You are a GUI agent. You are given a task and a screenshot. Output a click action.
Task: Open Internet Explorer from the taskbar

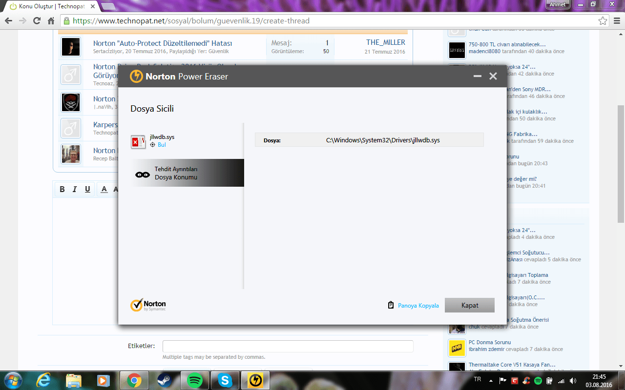44,380
